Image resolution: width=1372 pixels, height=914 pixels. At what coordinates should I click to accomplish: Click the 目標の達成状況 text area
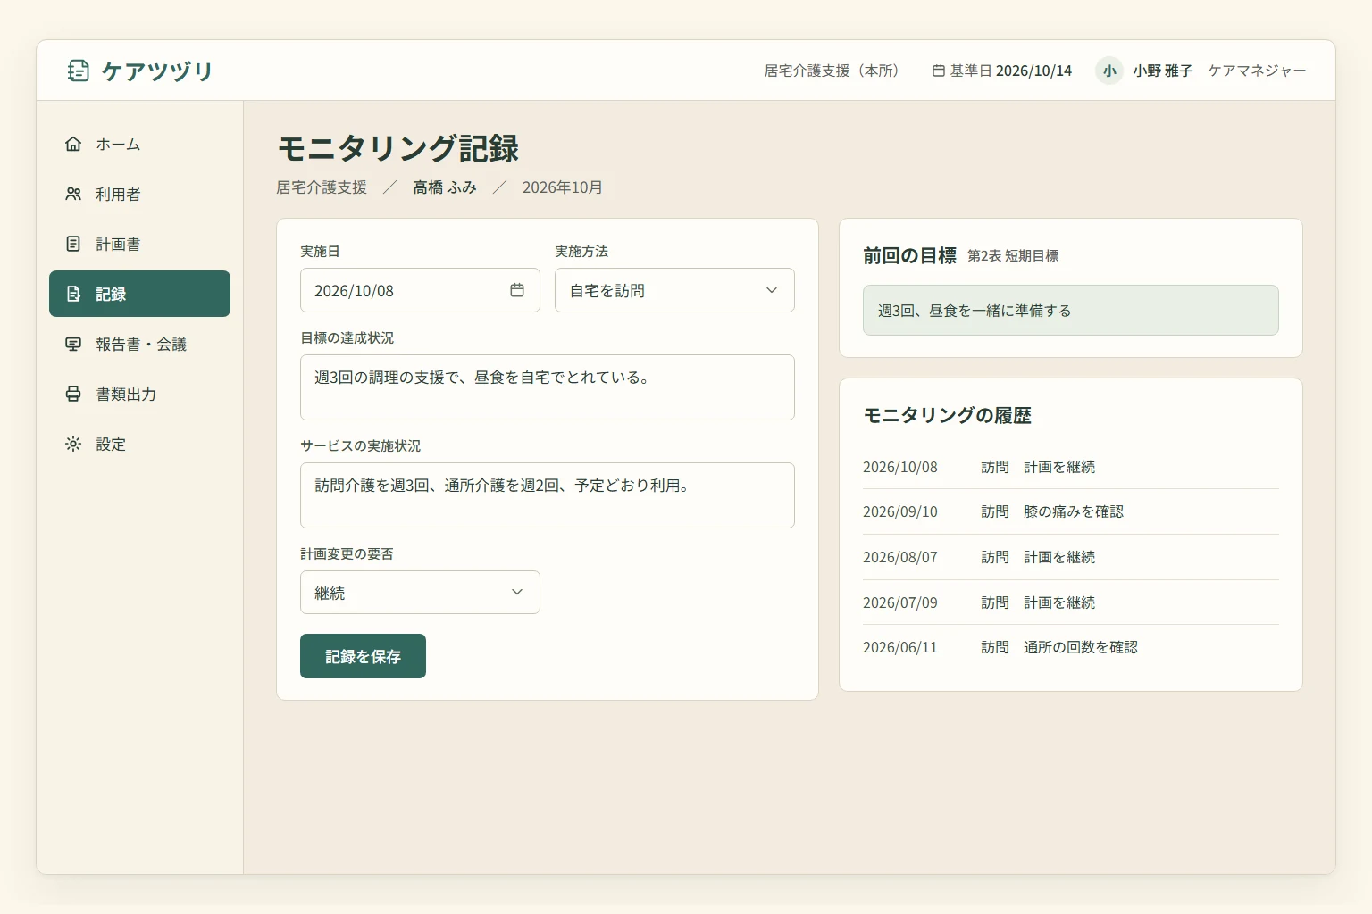548,387
